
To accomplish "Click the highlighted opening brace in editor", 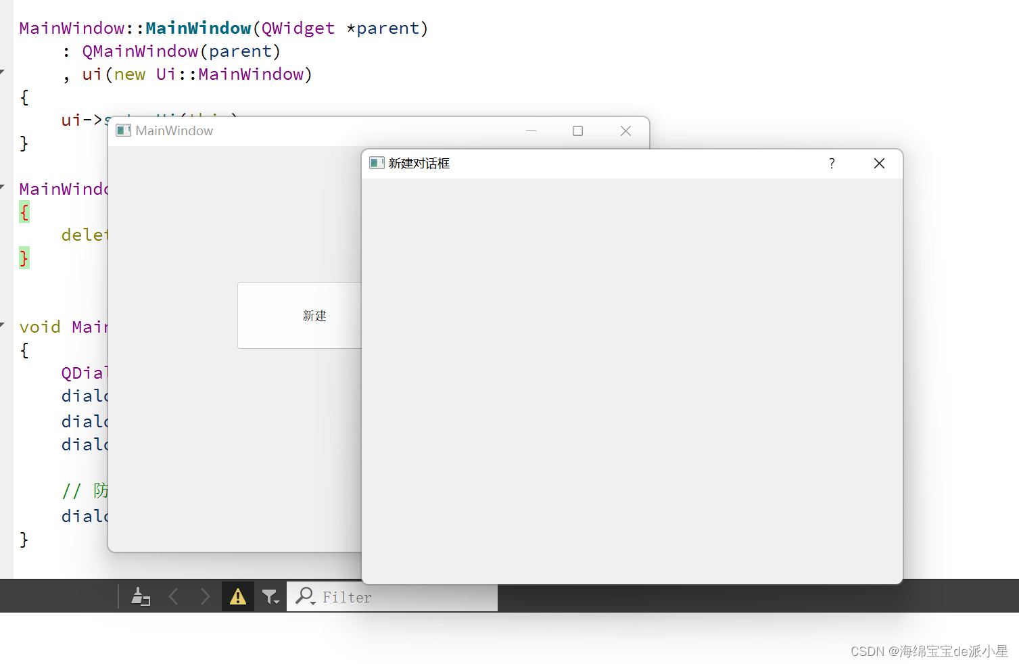I will pyautogui.click(x=24, y=212).
